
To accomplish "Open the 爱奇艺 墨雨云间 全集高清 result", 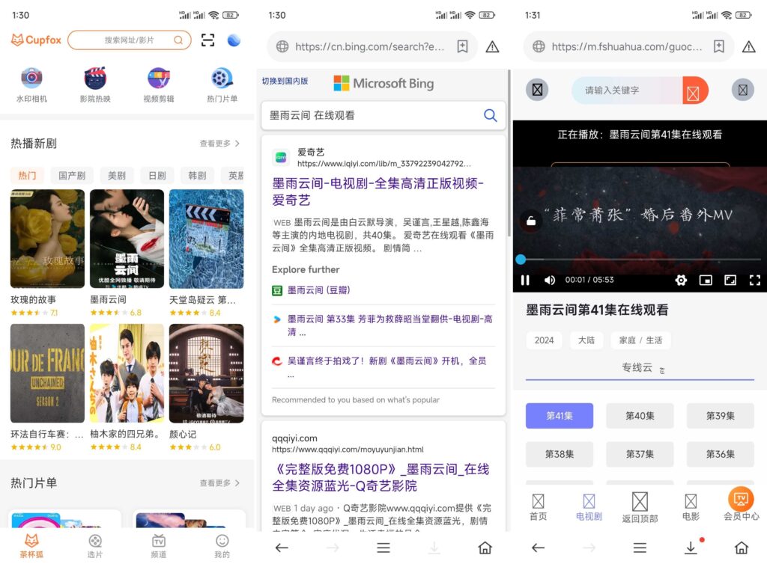I will click(x=378, y=191).
